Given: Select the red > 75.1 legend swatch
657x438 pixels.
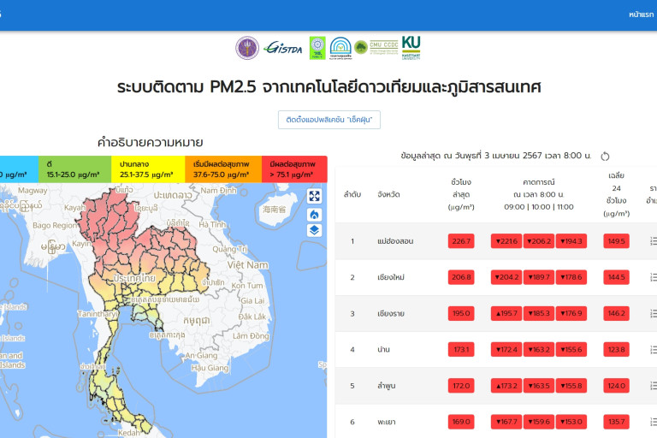Looking at the screenshot, I should coord(293,169).
